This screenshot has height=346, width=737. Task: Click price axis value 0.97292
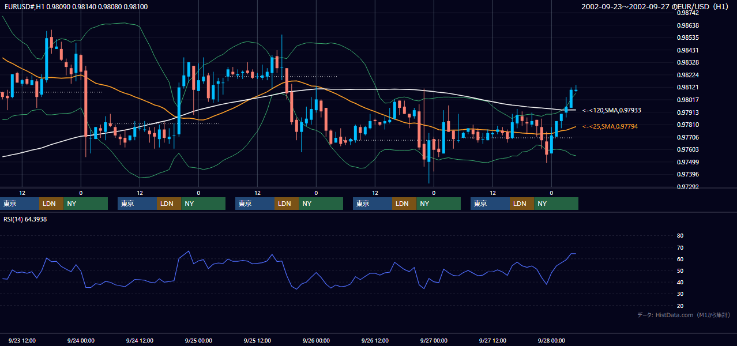[687, 187]
